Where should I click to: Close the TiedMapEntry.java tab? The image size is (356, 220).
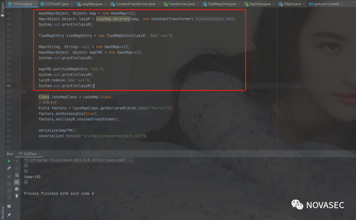pos(239,4)
